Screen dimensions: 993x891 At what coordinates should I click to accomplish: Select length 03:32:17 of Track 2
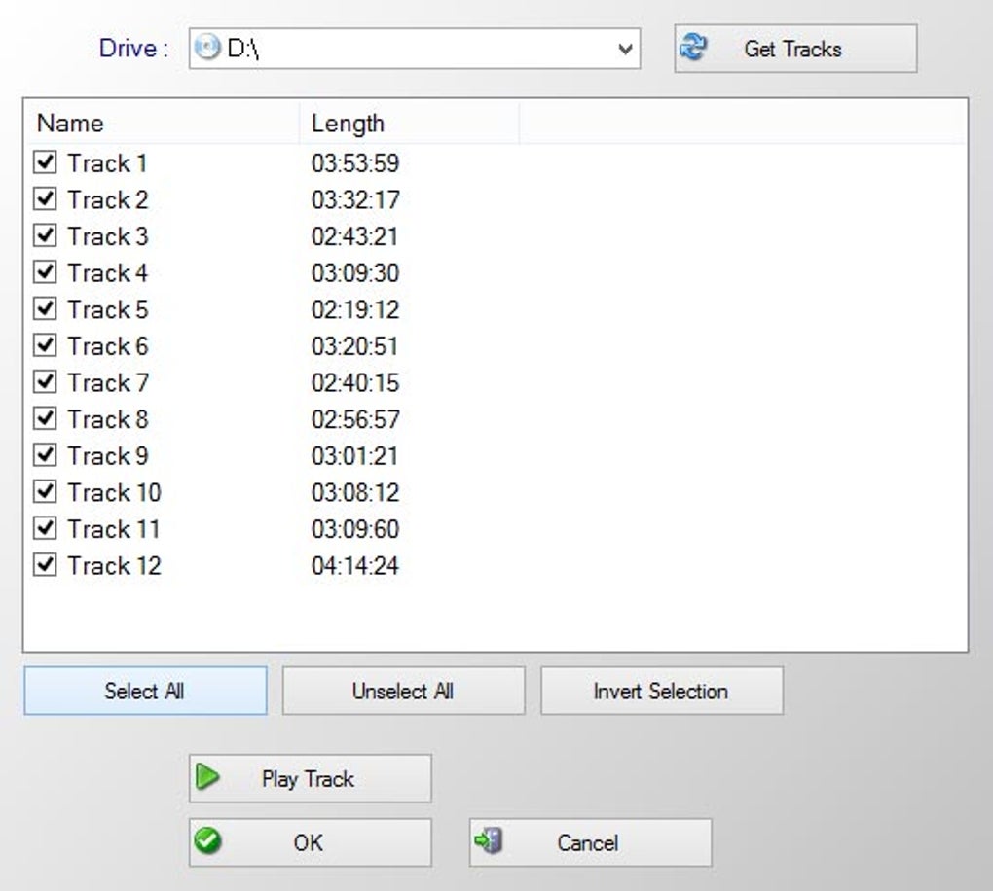pyautogui.click(x=355, y=200)
